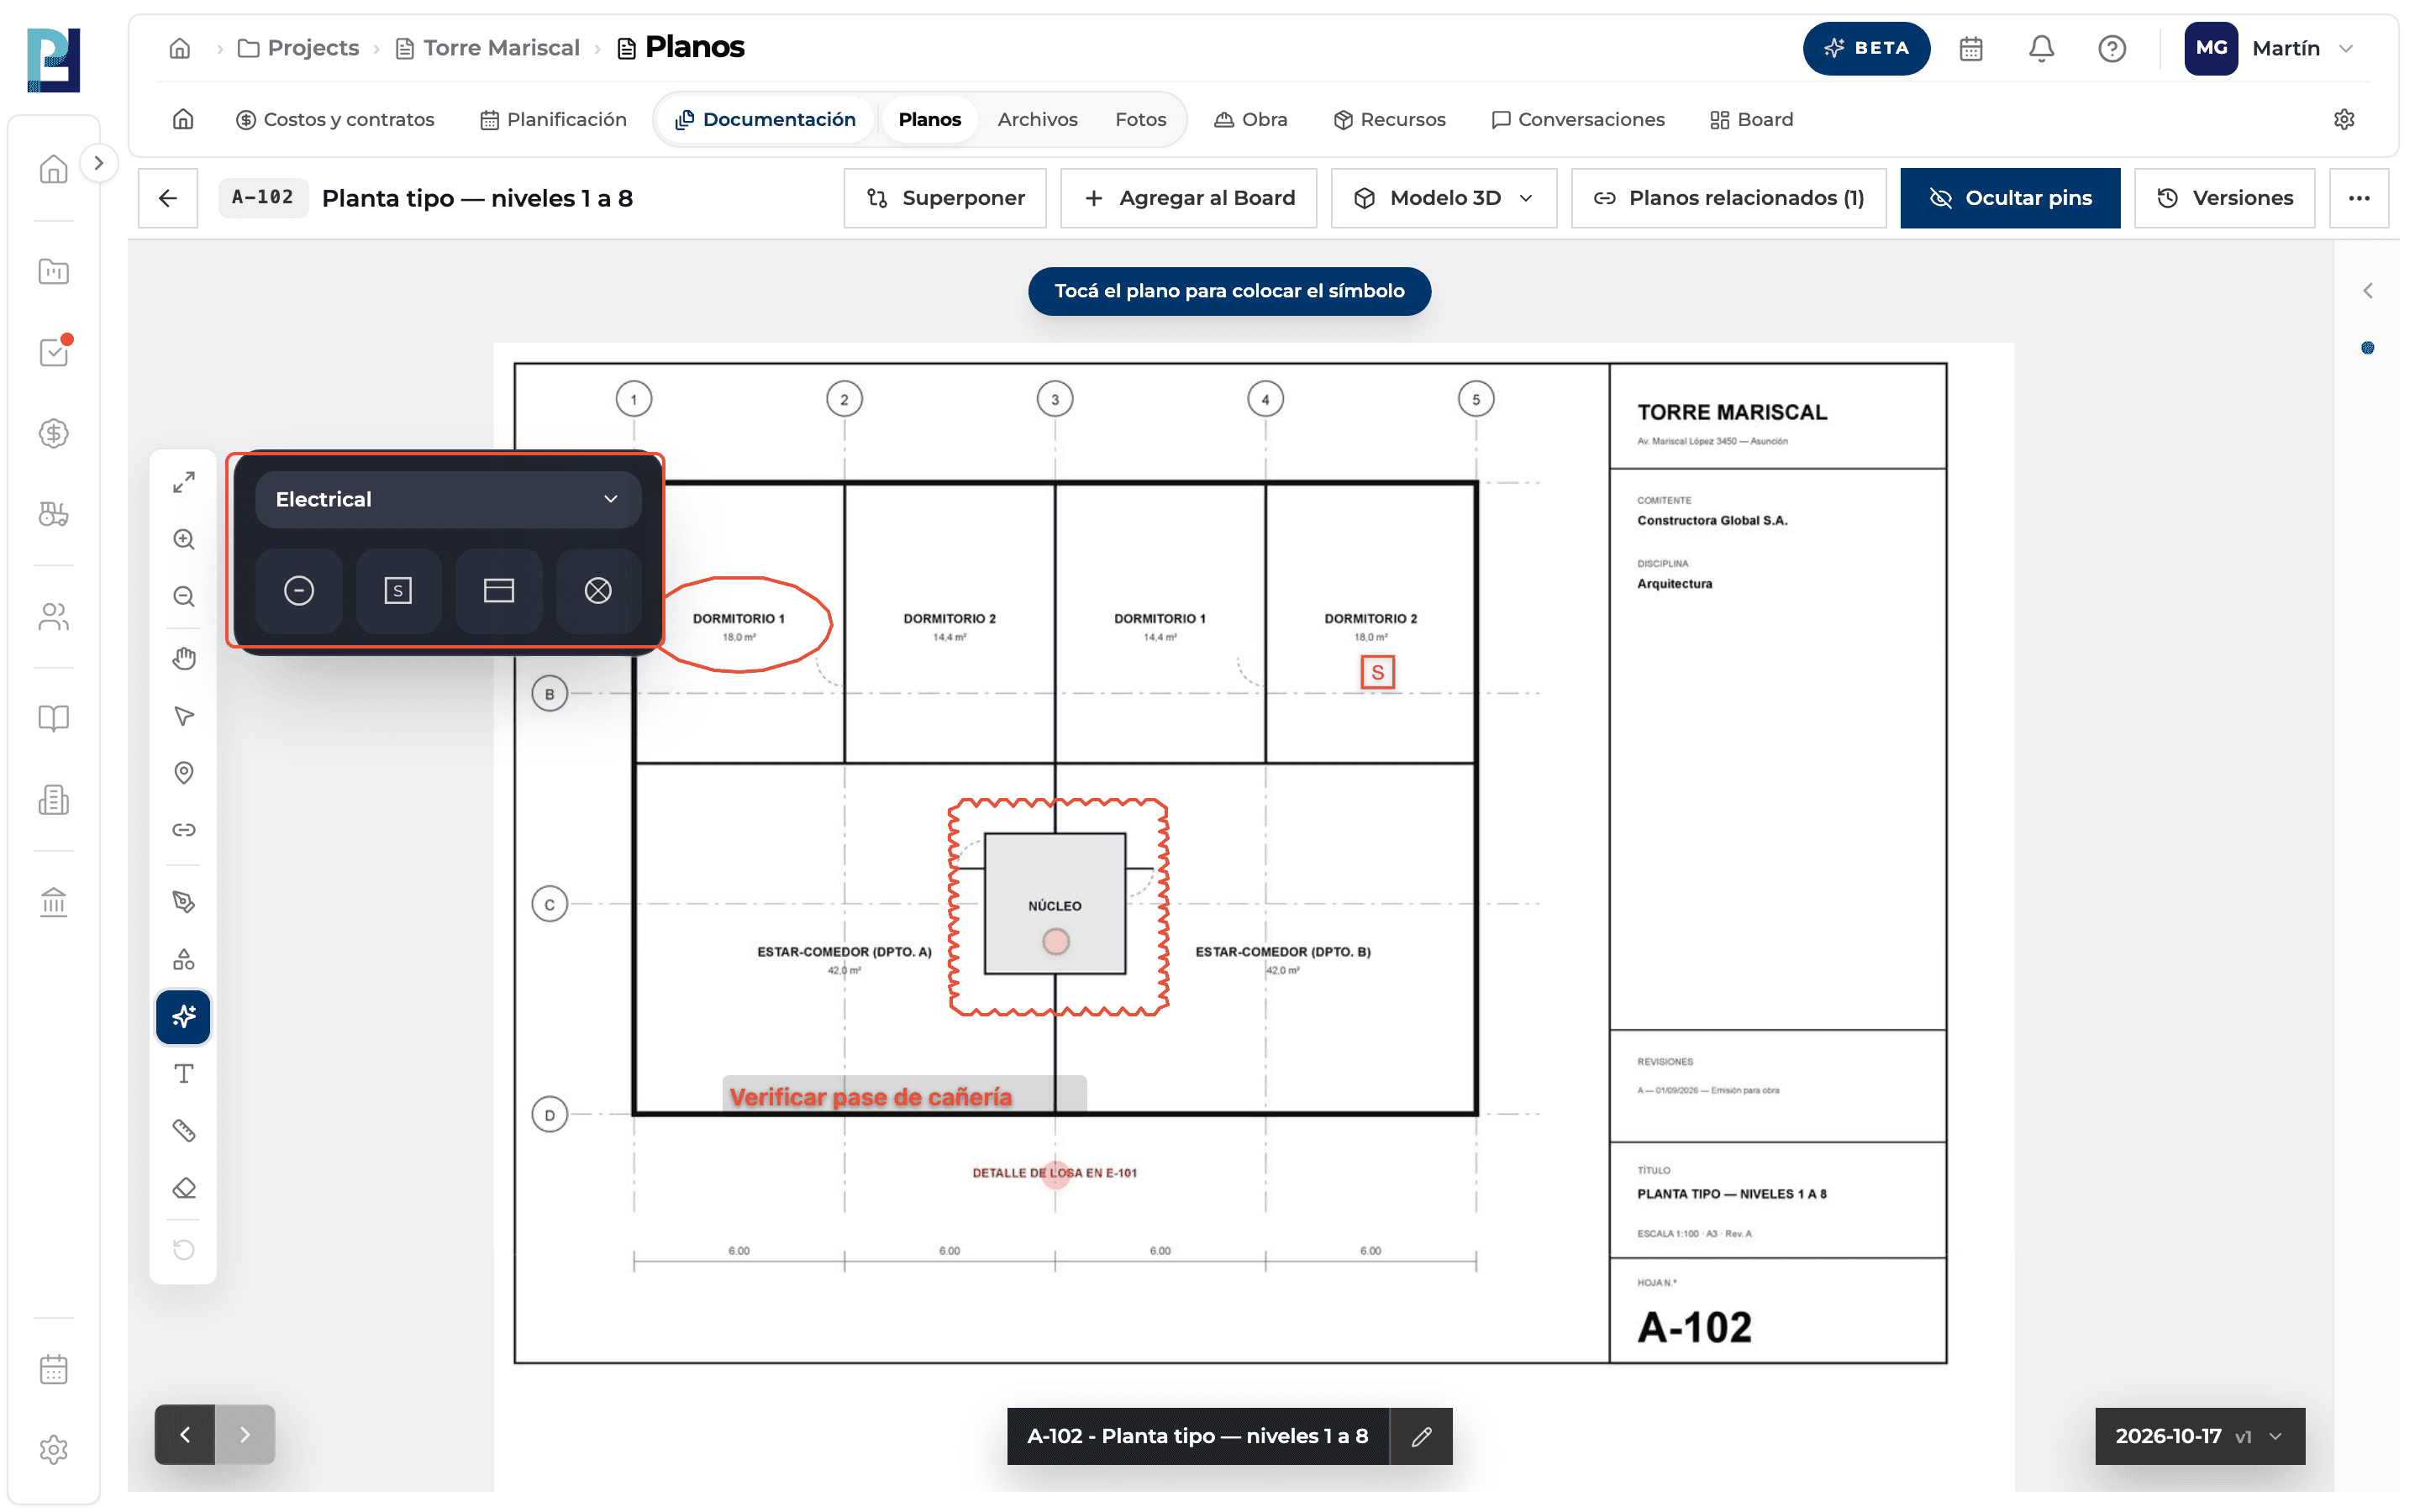Open the more options ellipsis menu
Viewport: 2420px width, 1512px height.
pos(2358,198)
